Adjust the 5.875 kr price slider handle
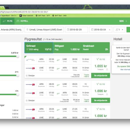The width and height of the screenshot is (130, 130). pyautogui.click(x=18, y=56)
